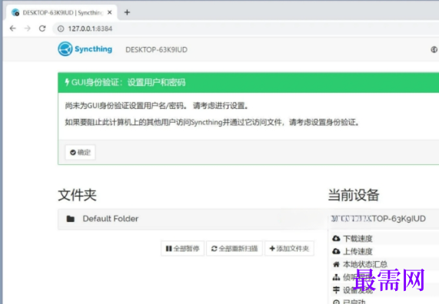Click the 当前设备 heading
This screenshot has width=439, height=304.
click(354, 195)
